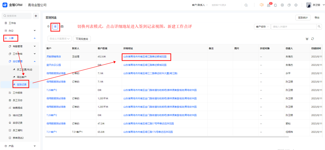This screenshot has width=325, height=150.
Task: Expand the 考勤管理 submenu chevron
Action: tap(35, 46)
